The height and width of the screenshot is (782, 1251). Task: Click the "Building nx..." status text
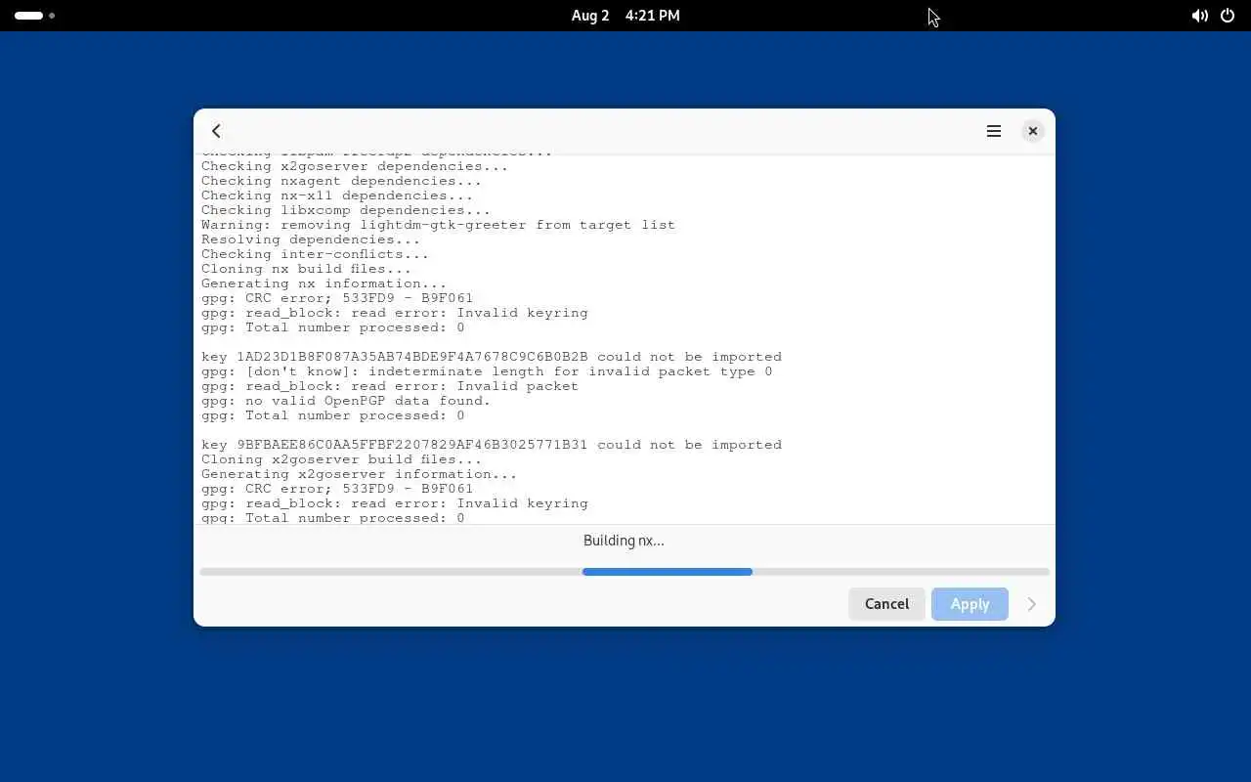click(624, 541)
